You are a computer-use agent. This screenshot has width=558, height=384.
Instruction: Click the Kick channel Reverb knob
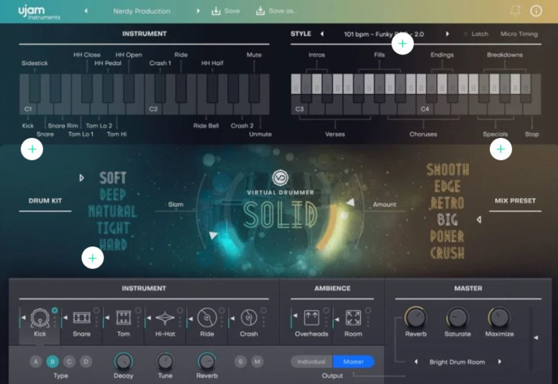(207, 361)
